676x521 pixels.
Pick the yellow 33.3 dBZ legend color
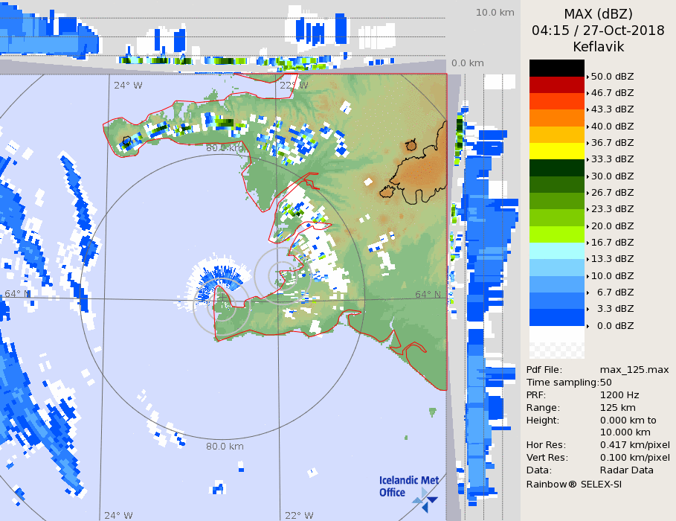pos(556,151)
